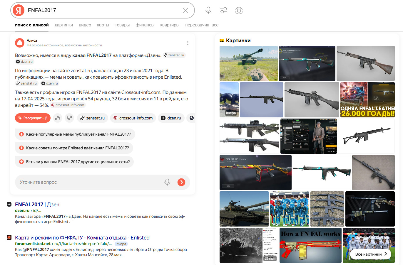Dislike the Alisa answer with thumbs down

click(69, 118)
